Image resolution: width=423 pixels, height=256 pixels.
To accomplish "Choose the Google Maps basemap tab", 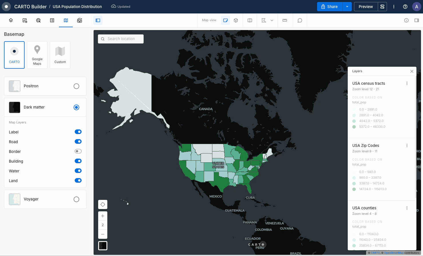I will pyautogui.click(x=37, y=55).
